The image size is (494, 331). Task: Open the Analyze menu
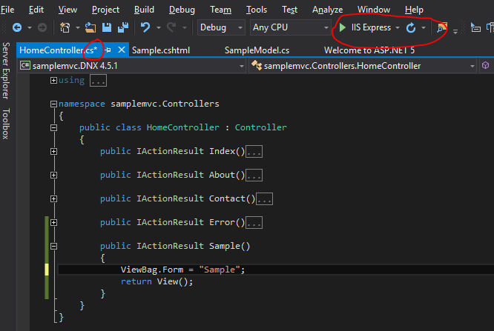pos(327,10)
